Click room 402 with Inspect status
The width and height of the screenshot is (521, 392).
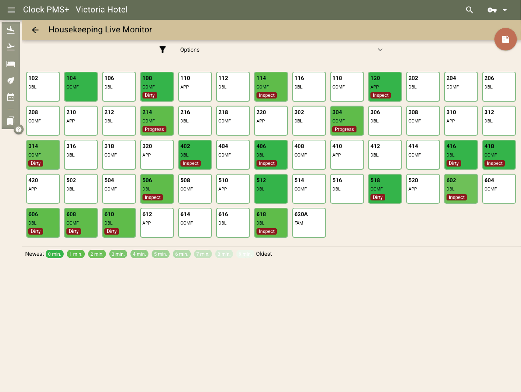tap(195, 155)
